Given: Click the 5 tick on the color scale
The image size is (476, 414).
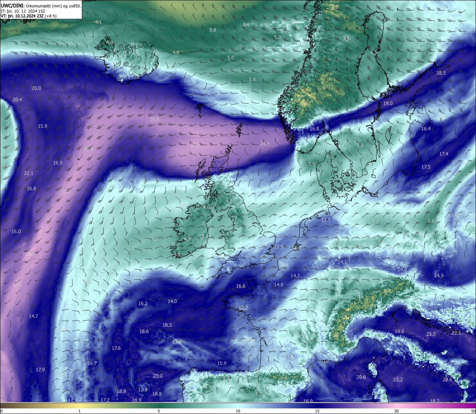Looking at the screenshot, I should tap(159, 411).
